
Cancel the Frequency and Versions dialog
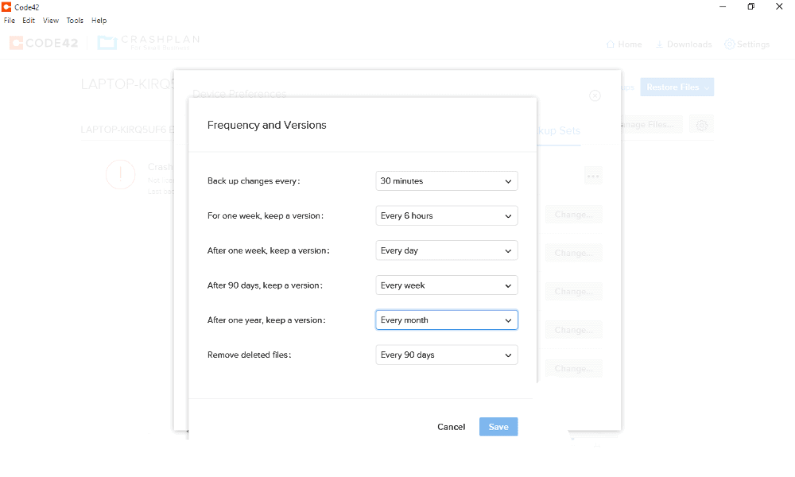click(452, 427)
